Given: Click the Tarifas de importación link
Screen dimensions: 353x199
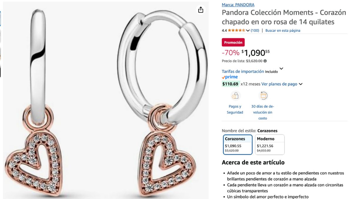Looking at the screenshot, I should tap(243, 71).
